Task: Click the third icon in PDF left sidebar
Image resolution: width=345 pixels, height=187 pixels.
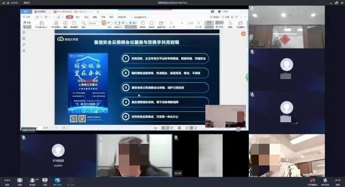Action: pos(24,44)
